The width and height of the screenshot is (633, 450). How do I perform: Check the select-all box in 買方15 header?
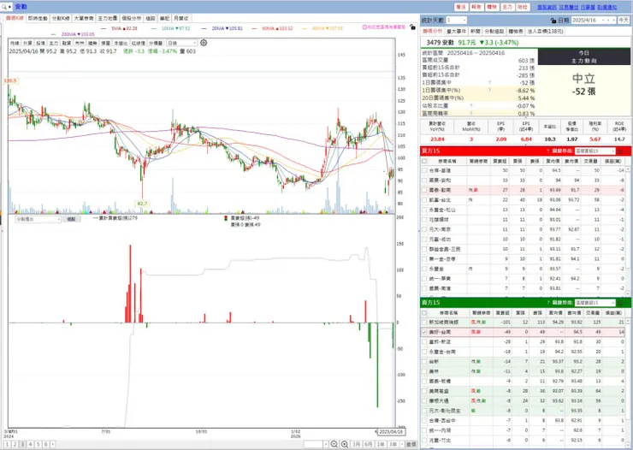(424, 161)
